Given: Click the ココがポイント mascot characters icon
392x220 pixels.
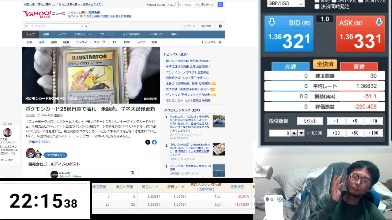Looking at the screenshot, I should coord(34,153).
